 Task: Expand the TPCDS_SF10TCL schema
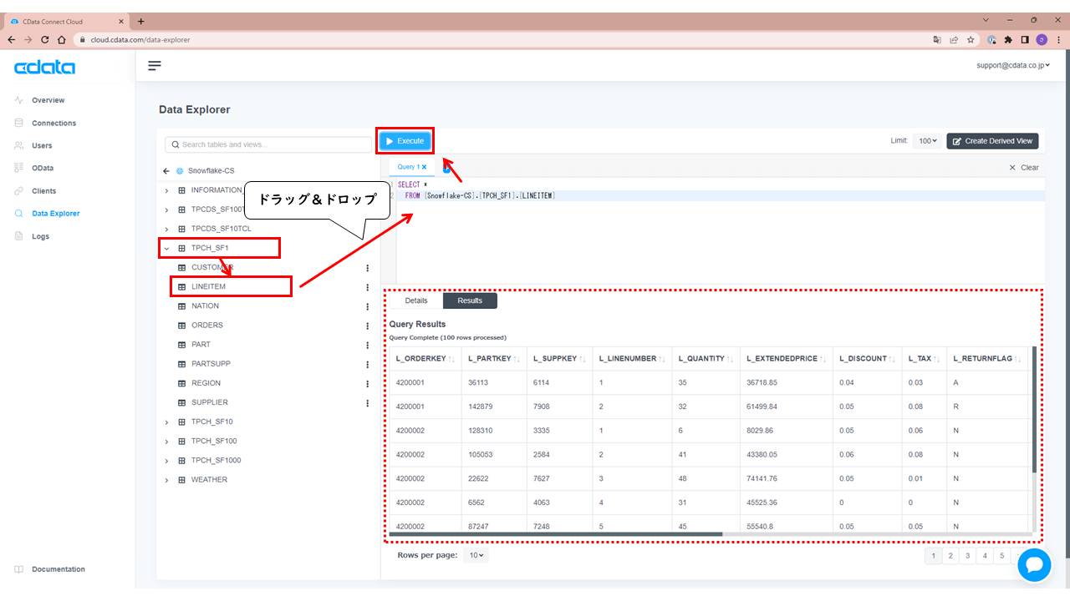point(166,229)
